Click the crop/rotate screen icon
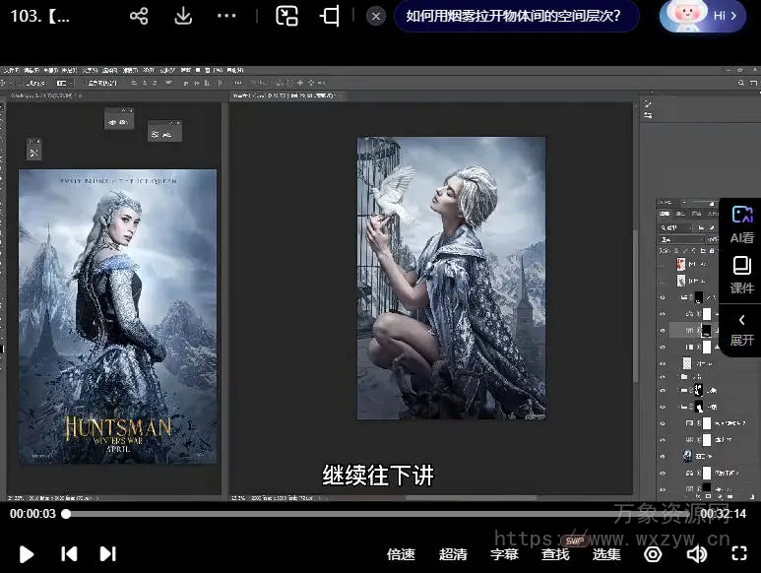 [x=330, y=16]
